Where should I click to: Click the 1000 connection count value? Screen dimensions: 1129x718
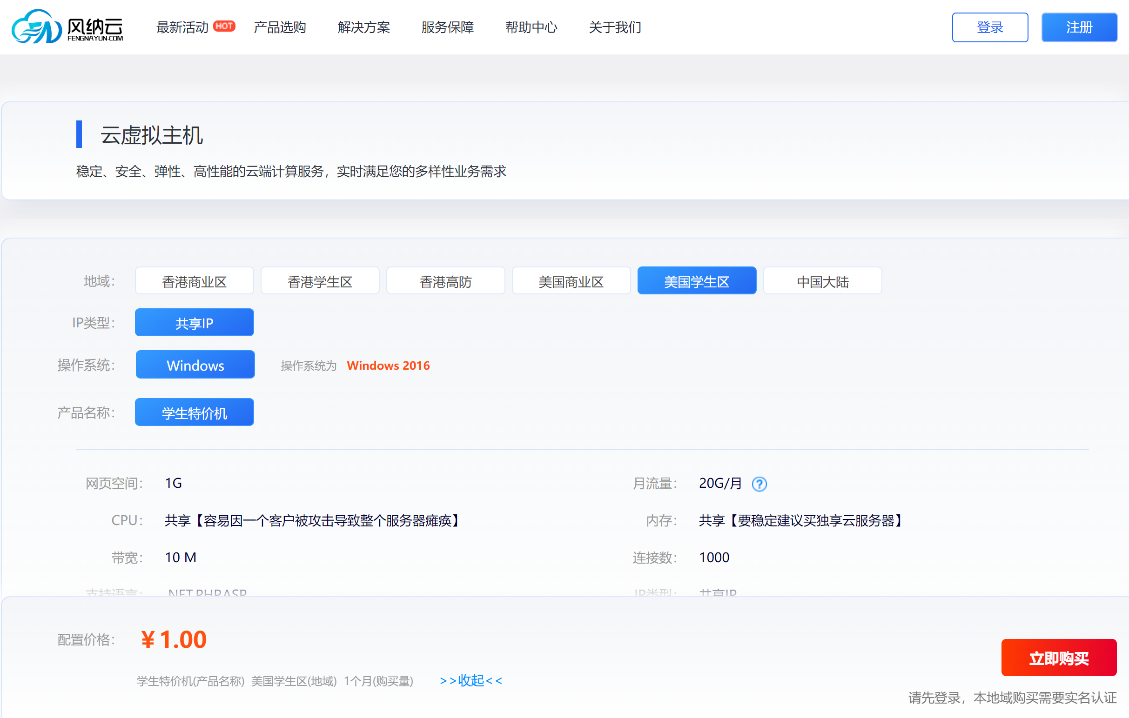point(714,558)
